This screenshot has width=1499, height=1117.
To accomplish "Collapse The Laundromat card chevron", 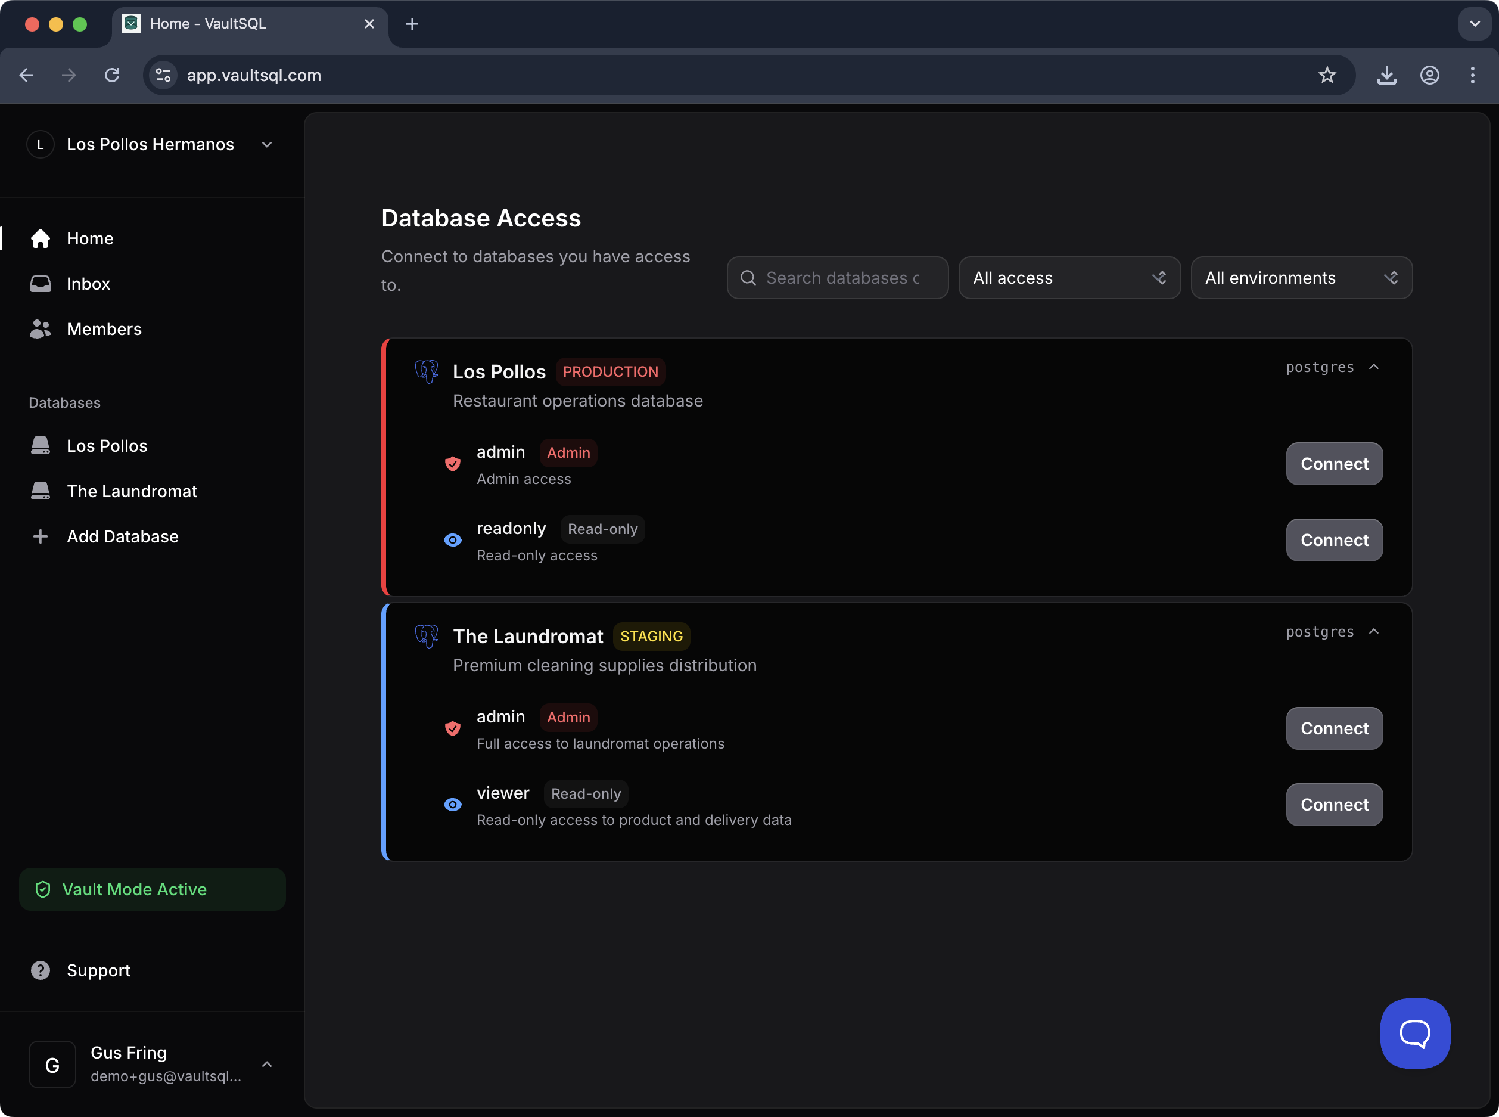I will coord(1373,632).
